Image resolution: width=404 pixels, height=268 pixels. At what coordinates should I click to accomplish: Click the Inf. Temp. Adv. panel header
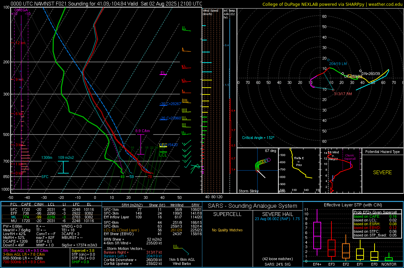pos(229,14)
